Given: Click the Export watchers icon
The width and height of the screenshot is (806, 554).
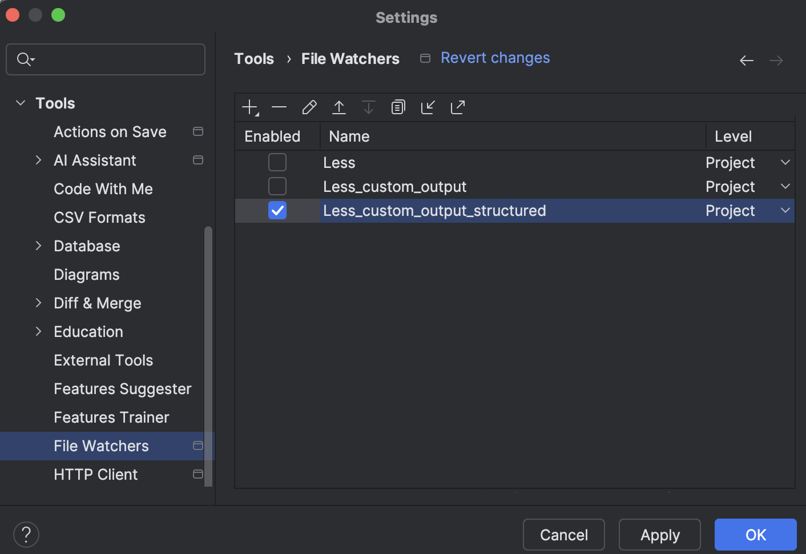Looking at the screenshot, I should [457, 107].
